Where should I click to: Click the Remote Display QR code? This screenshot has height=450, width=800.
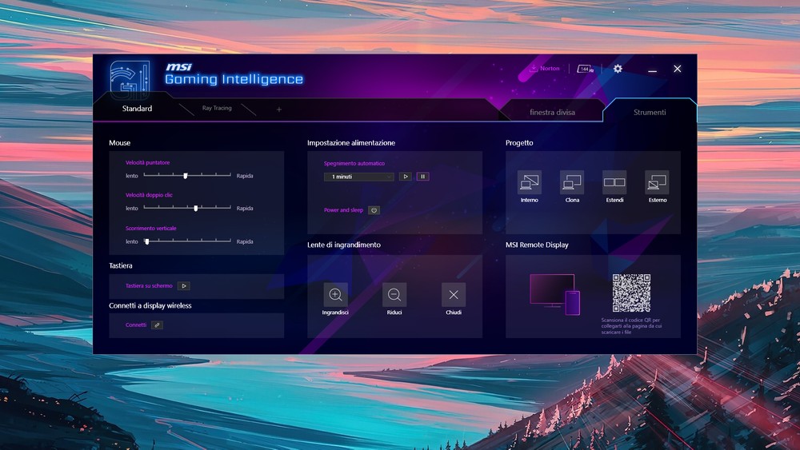[x=632, y=293]
